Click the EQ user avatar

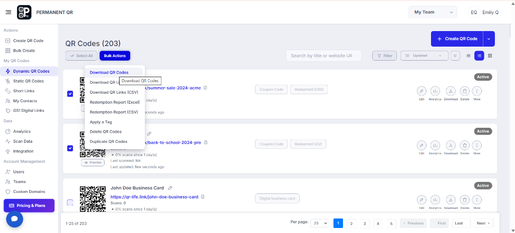474,13
